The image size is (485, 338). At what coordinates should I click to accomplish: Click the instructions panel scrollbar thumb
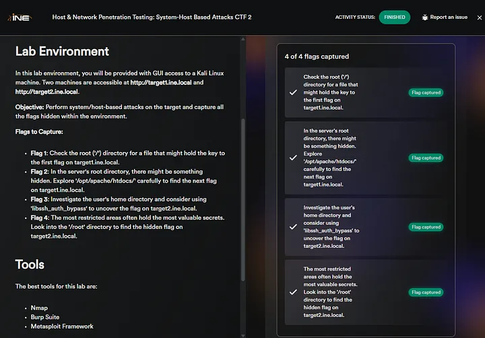click(x=243, y=200)
